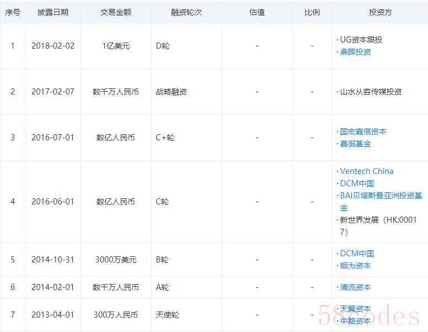The width and height of the screenshot is (428, 332).
Task: Select the Ventech China link
Action: pyautogui.click(x=367, y=171)
